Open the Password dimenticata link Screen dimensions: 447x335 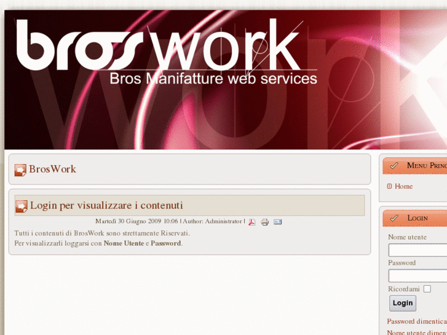tap(417, 321)
